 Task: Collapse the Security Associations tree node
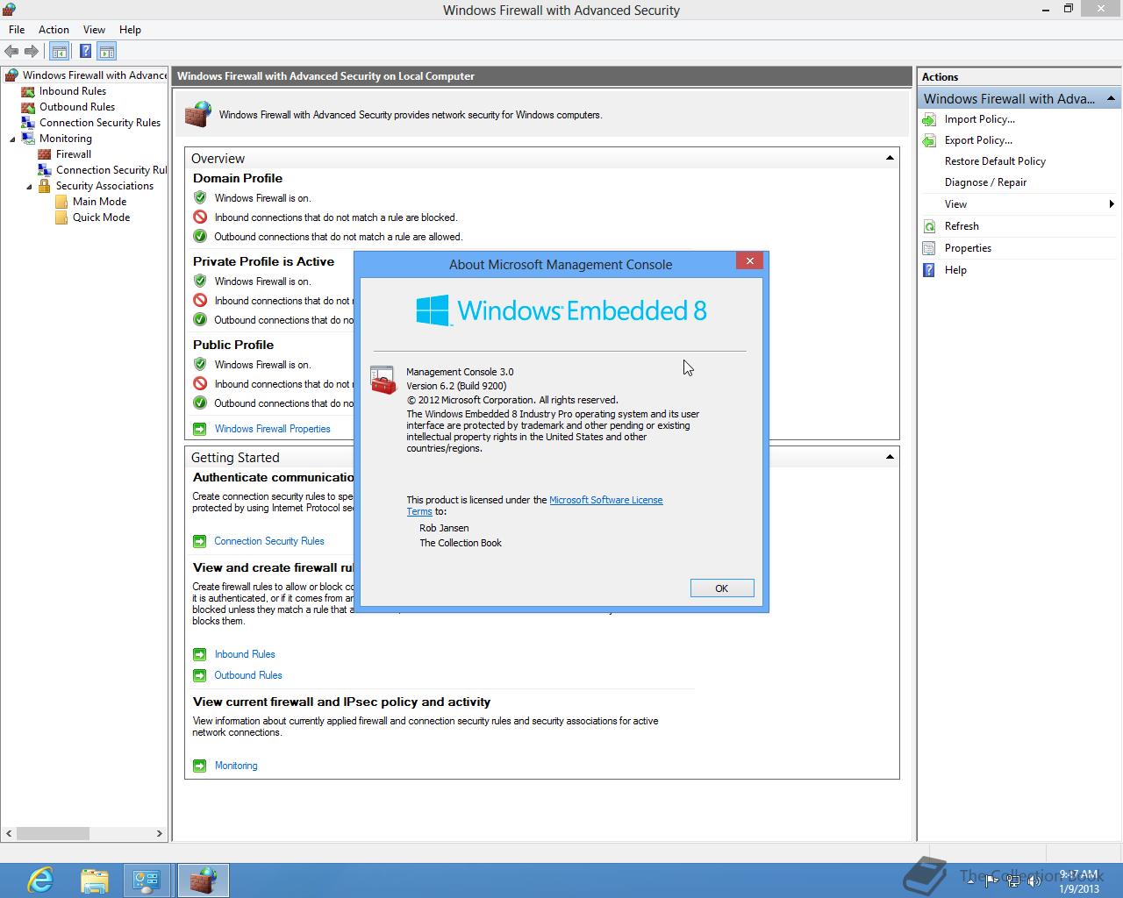point(29,186)
